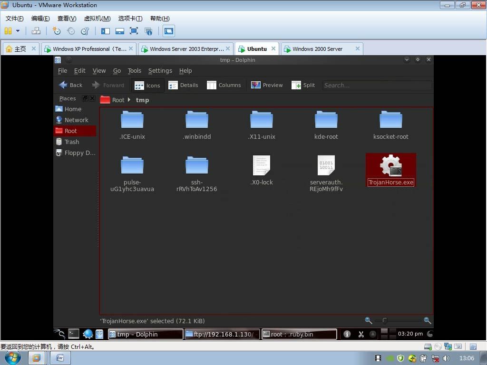The image size is (487, 365).
Task: Click the zoom-in magnifier in status bar
Action: (x=427, y=321)
